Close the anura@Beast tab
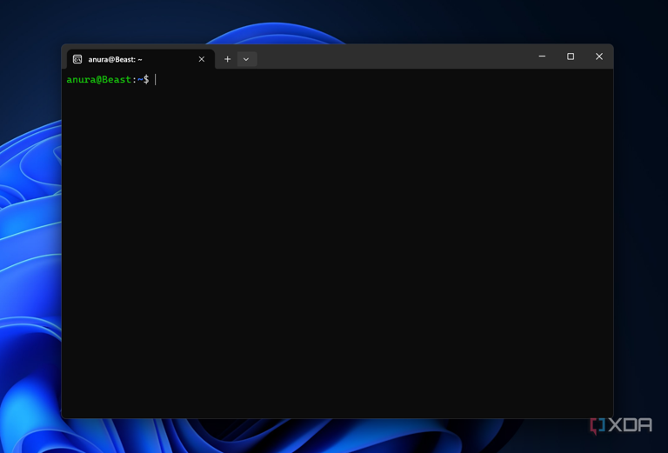The height and width of the screenshot is (453, 668). 202,59
